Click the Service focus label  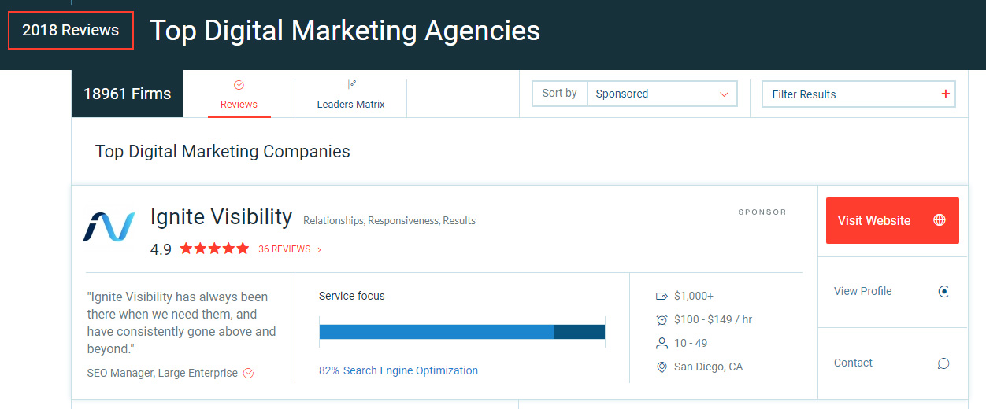(352, 296)
